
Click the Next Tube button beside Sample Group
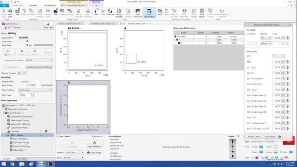click(48, 26)
